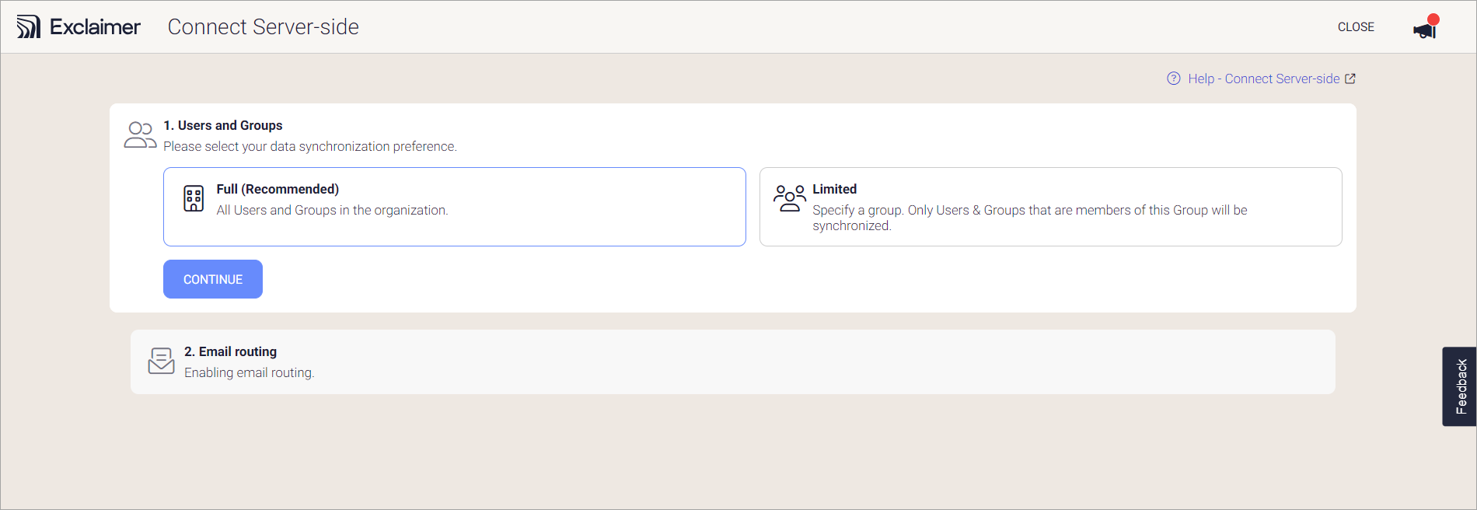The height and width of the screenshot is (510, 1477).
Task: Click the 1. Users and Groups heading
Action: [x=222, y=125]
